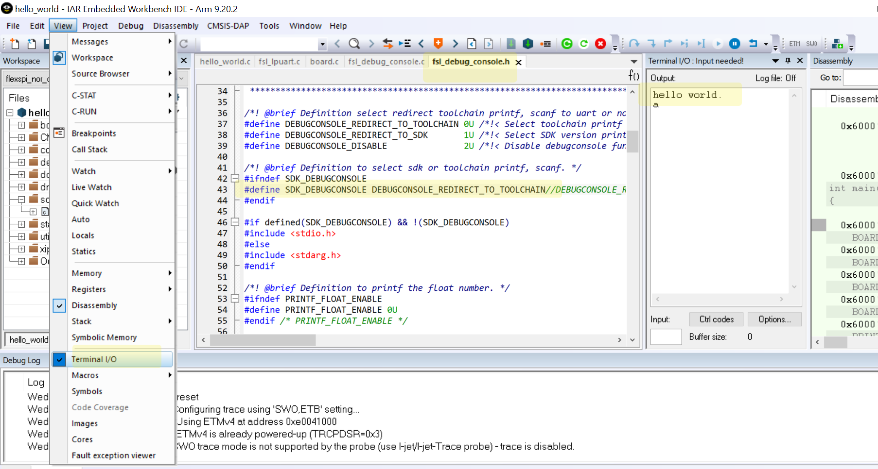Screen dimensions: 878x469
Task: Toggle the SWO trace button
Action: (x=811, y=44)
